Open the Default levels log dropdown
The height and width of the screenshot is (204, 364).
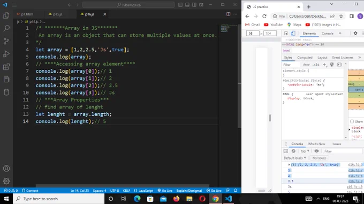[x=295, y=158]
